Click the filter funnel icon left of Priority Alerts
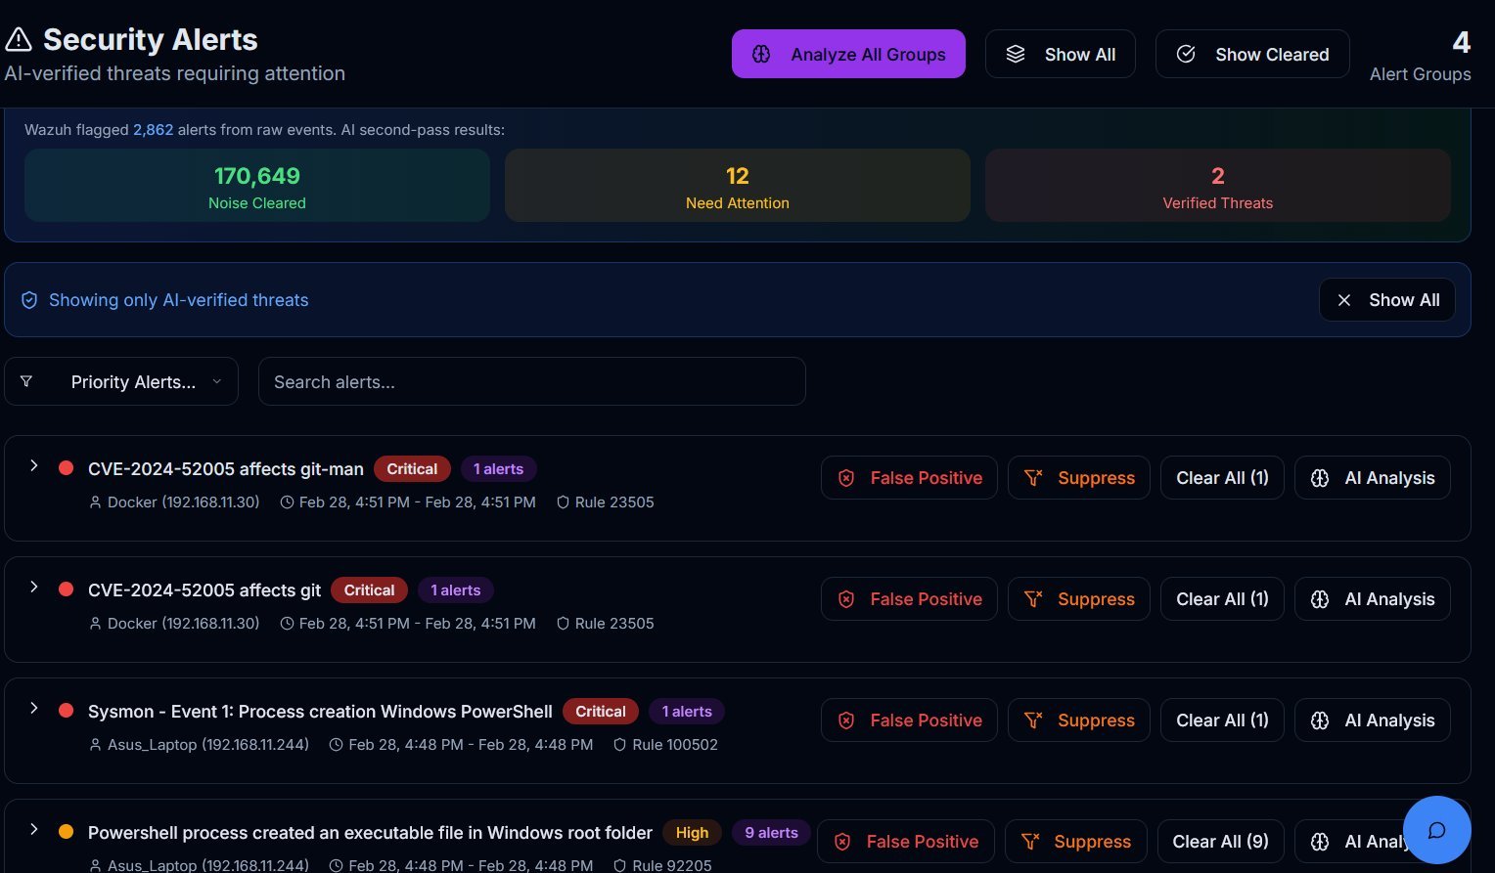The image size is (1495, 873). [x=27, y=381]
